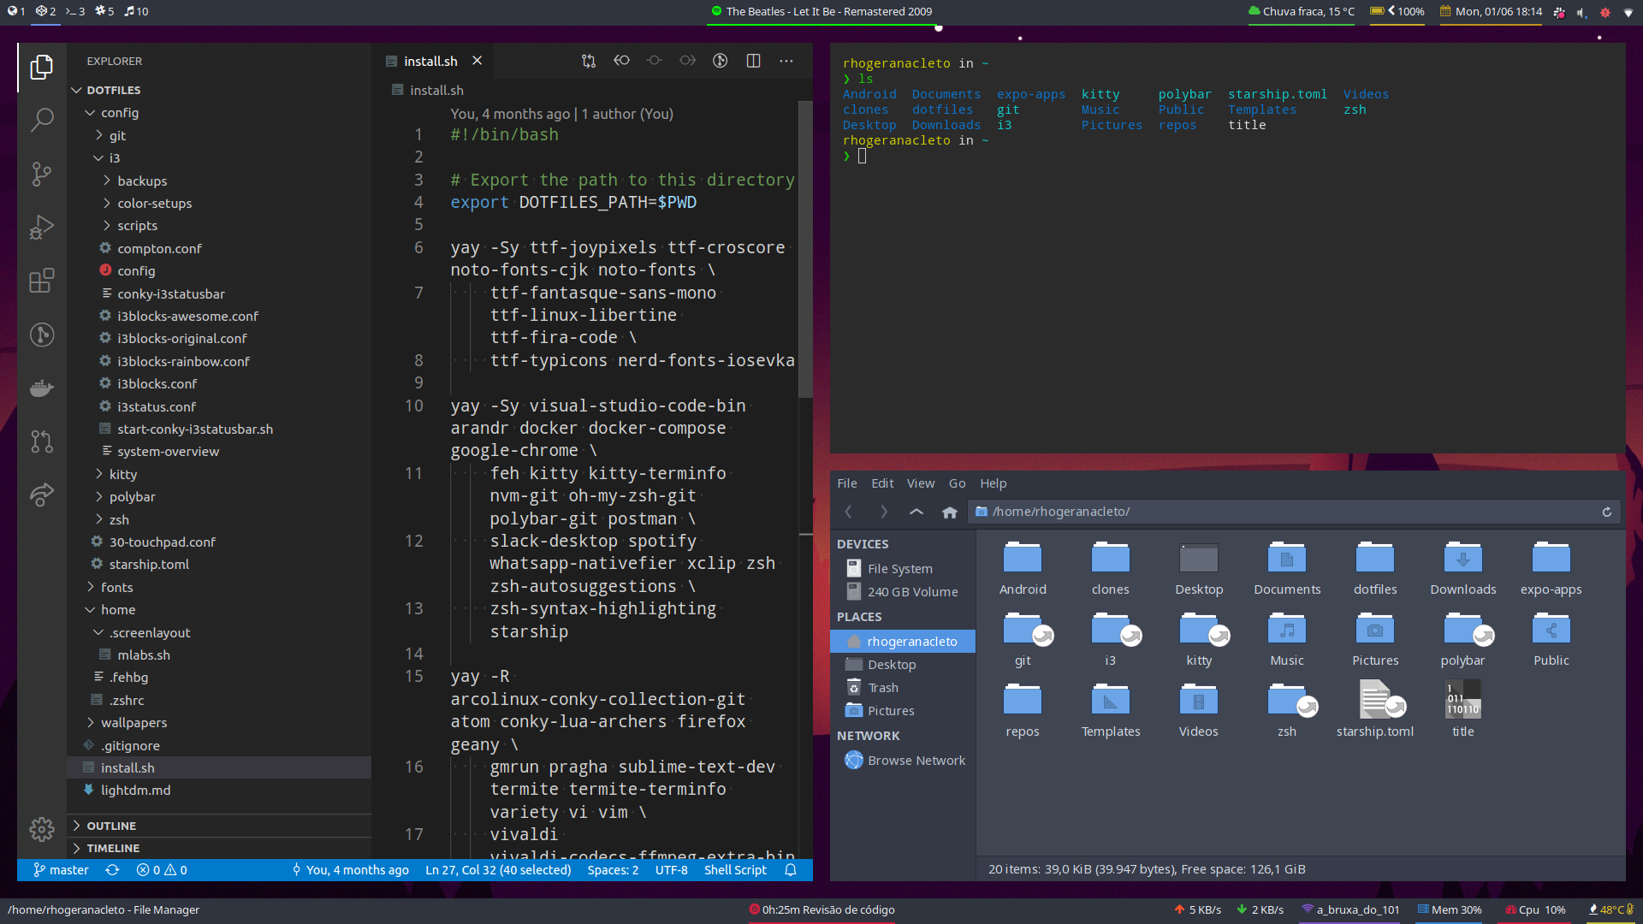Viewport: 1643px width, 924px height.
Task: Click the home icon in file manager toolbar
Action: pos(949,512)
